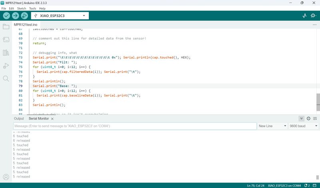
Task: Open the Boards Manager sidebar icon
Action: (x=6, y=39)
